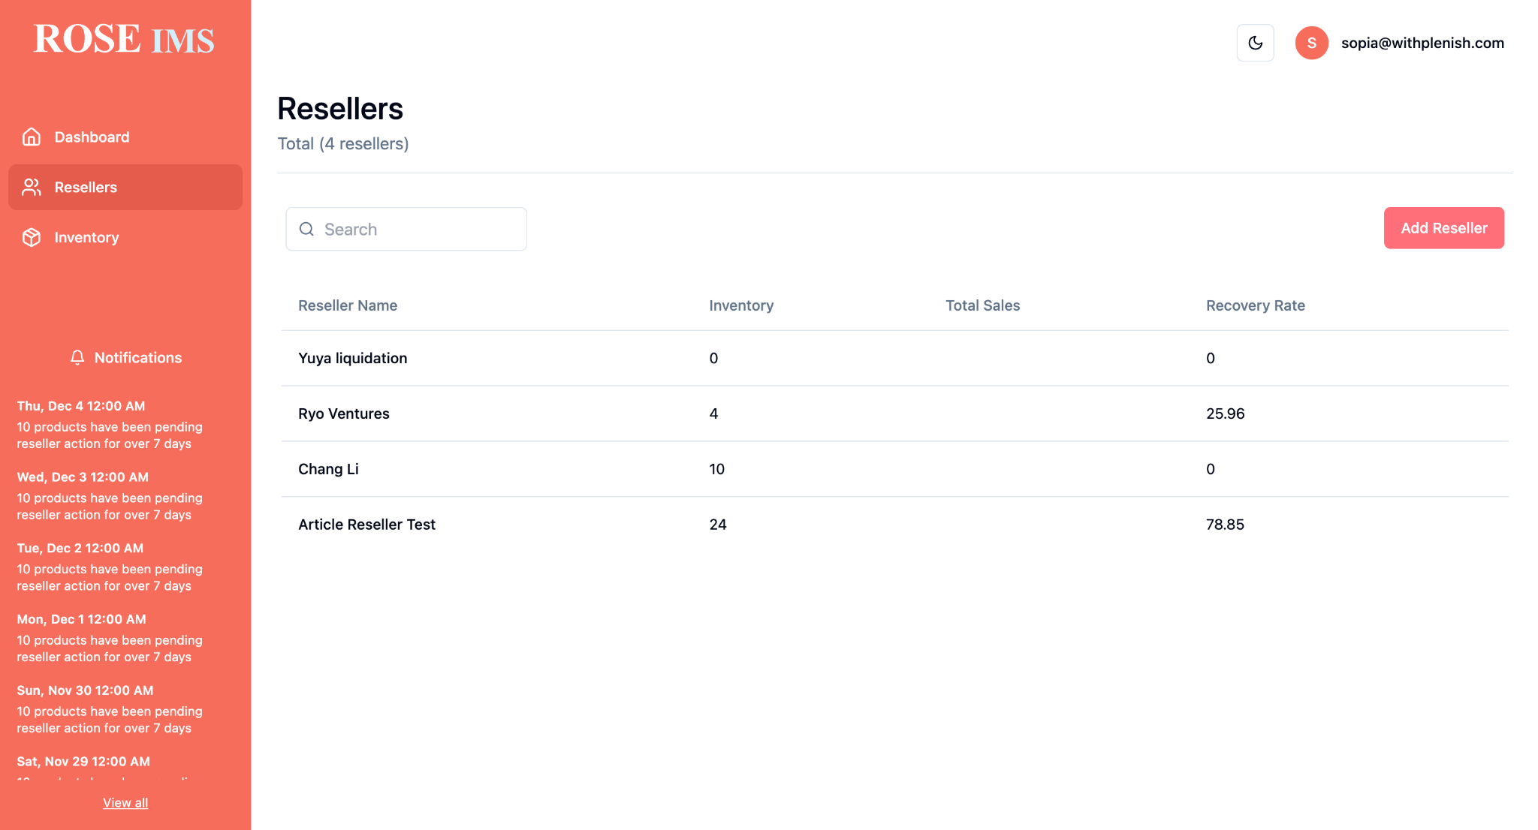This screenshot has width=1538, height=830.
Task: Click the Add Reseller button
Action: coord(1443,228)
